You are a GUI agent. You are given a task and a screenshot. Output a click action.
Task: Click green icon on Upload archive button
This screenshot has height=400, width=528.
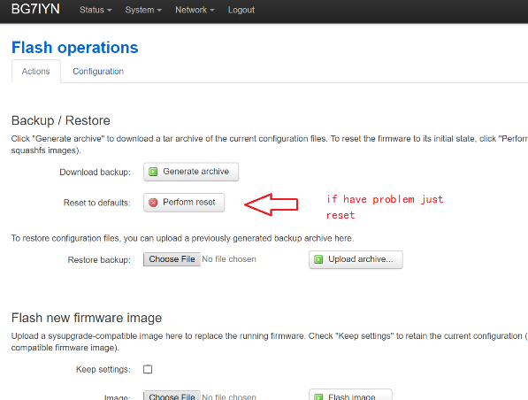tap(318, 259)
